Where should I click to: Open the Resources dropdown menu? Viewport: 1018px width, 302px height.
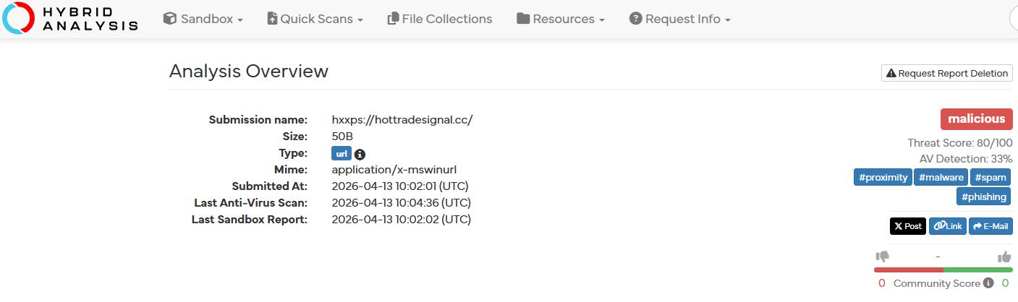click(561, 19)
